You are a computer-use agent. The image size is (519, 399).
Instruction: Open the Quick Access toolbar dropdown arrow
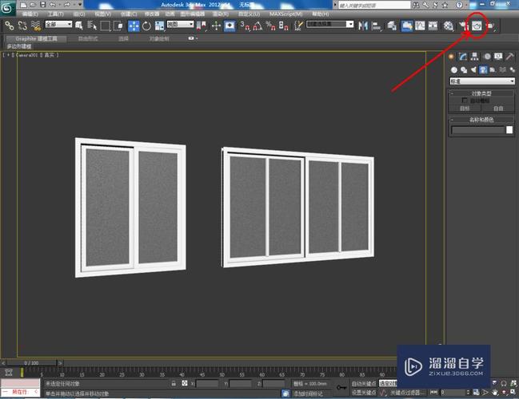pos(80,5)
